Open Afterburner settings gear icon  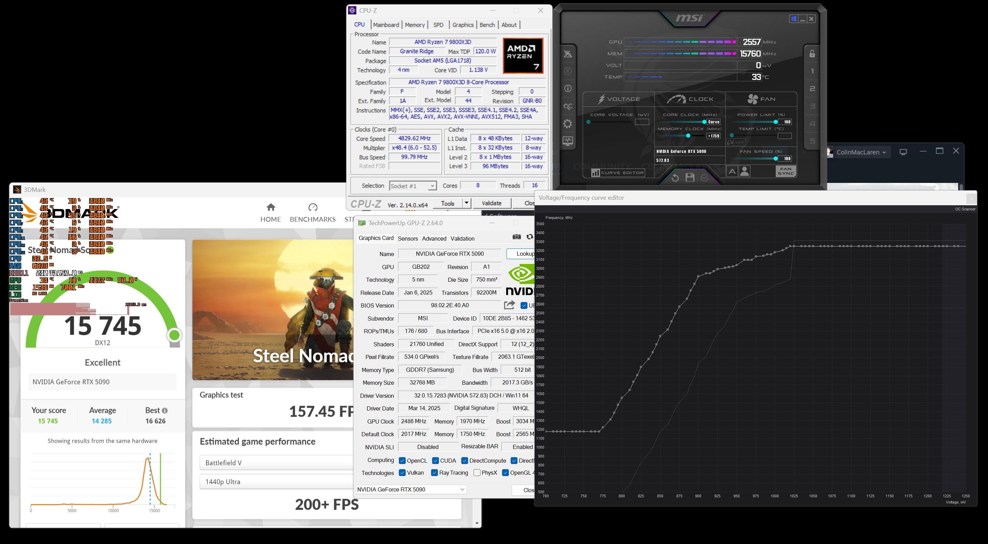tap(568, 124)
